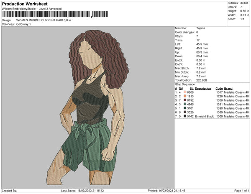This screenshot has width=251, height=194.
Task: Select the Zoom value 1:1
Action: click(x=242, y=19)
